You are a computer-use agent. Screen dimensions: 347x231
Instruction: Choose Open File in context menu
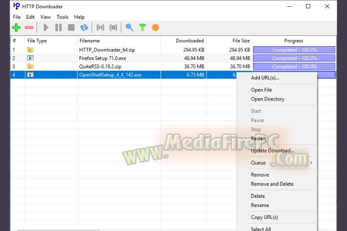(261, 90)
